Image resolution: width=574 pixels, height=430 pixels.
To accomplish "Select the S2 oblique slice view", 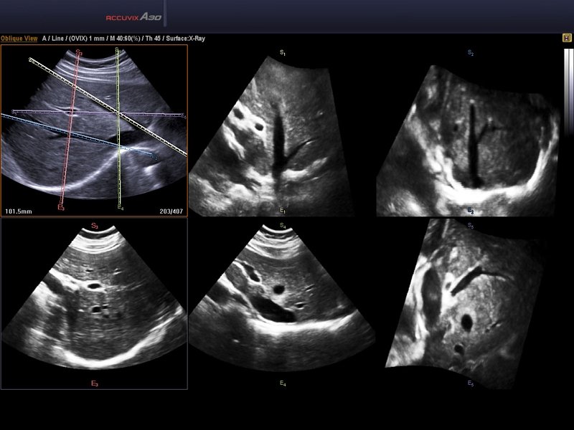I will (x=470, y=133).
